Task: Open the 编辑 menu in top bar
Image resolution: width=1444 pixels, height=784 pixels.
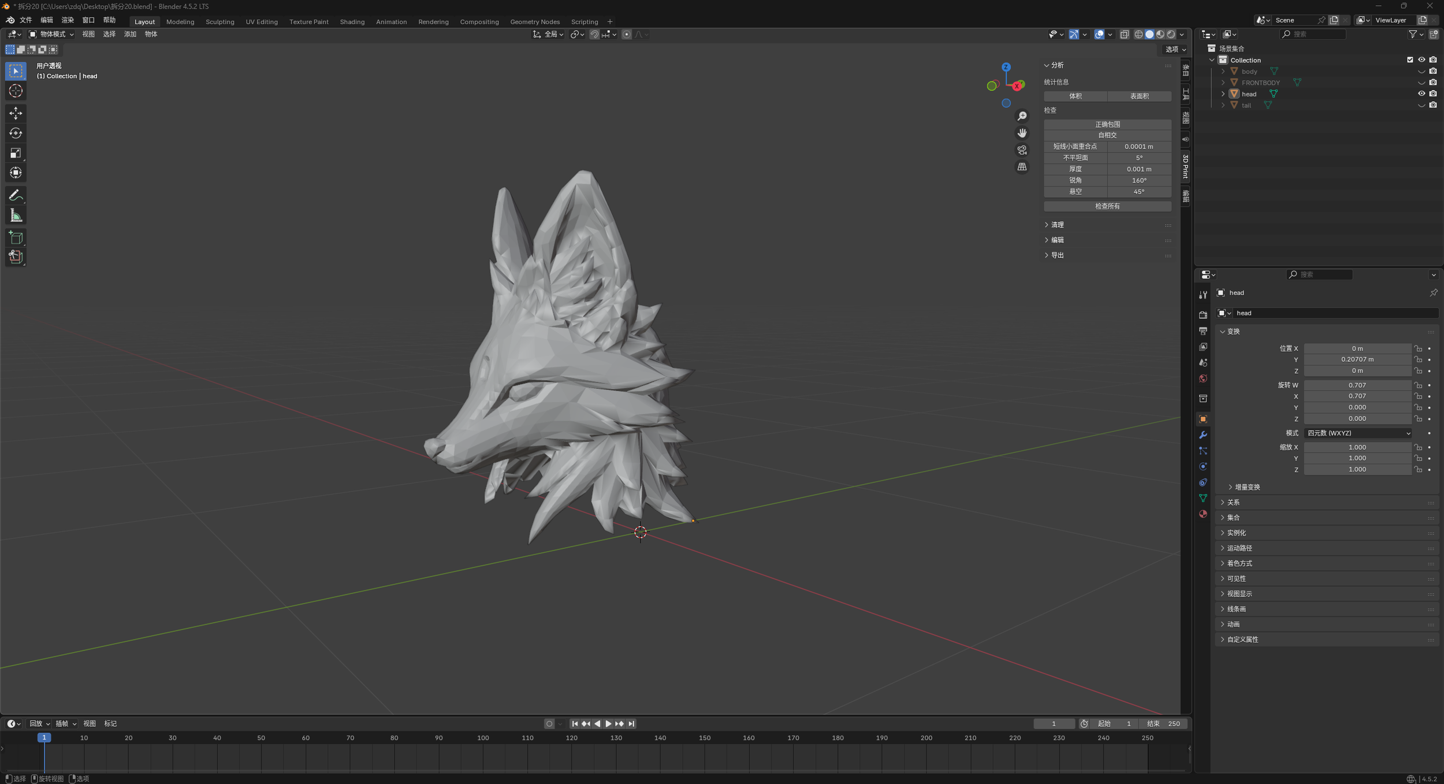Action: click(x=46, y=20)
